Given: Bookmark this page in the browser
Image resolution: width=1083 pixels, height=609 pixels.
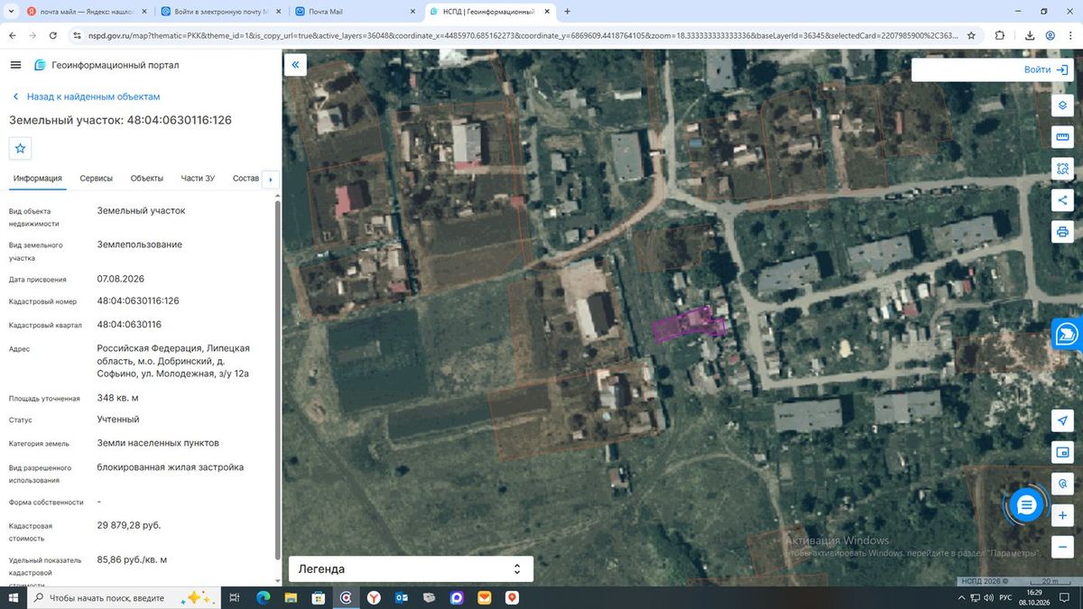Looking at the screenshot, I should coord(971,35).
